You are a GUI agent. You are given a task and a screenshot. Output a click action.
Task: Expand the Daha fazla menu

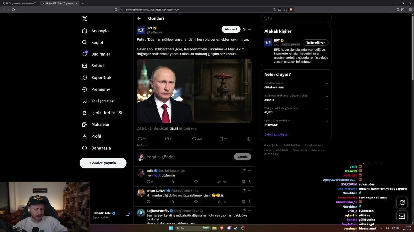click(96, 148)
